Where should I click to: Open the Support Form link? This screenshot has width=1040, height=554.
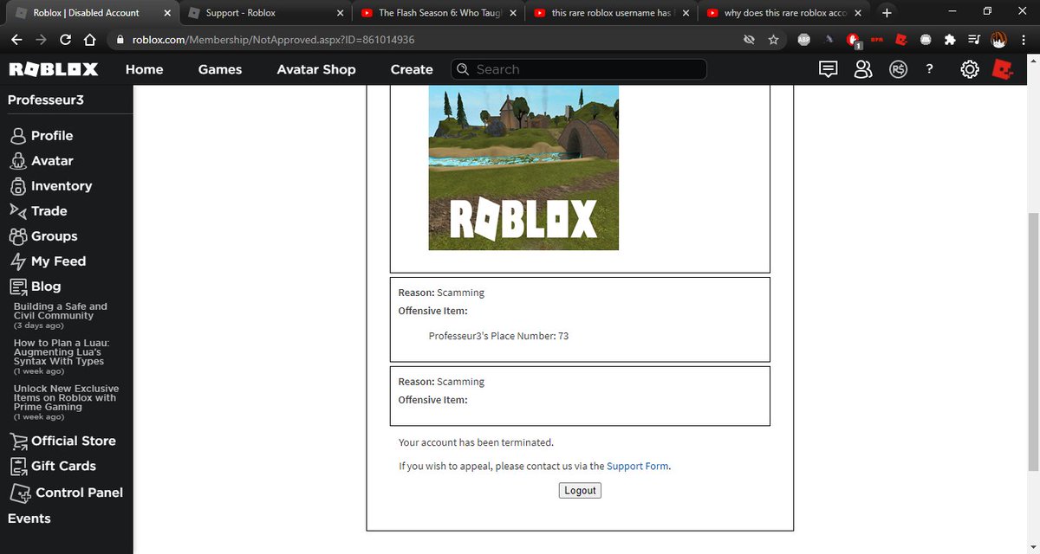coord(638,466)
